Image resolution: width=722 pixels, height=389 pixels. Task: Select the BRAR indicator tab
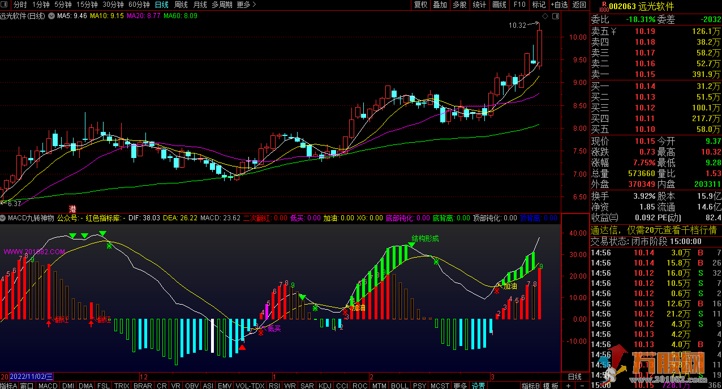(143, 385)
